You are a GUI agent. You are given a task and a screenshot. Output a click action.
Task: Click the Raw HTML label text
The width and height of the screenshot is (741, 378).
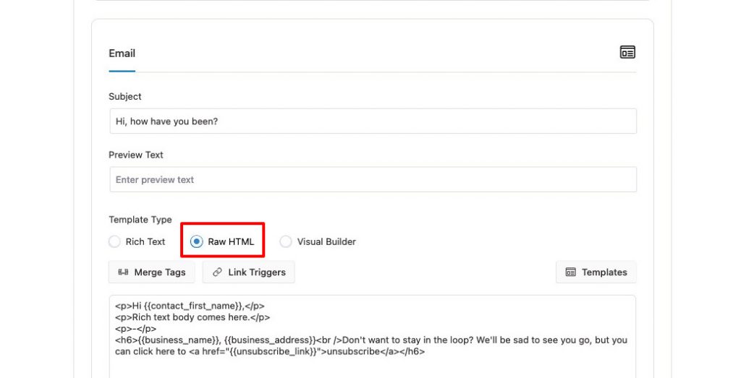point(231,241)
